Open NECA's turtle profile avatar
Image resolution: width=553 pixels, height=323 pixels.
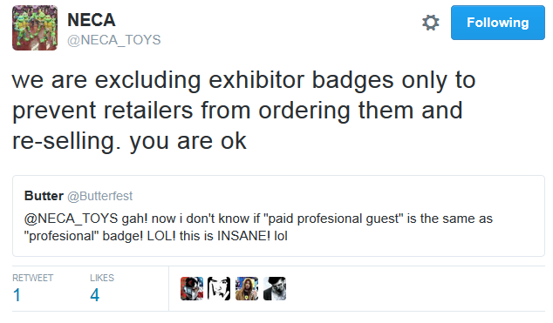tap(35, 28)
